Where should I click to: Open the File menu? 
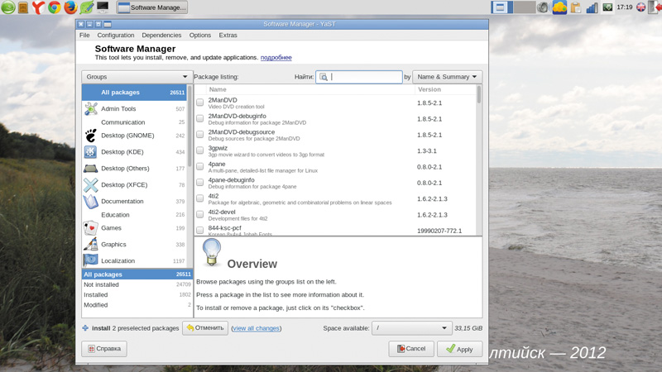(84, 35)
